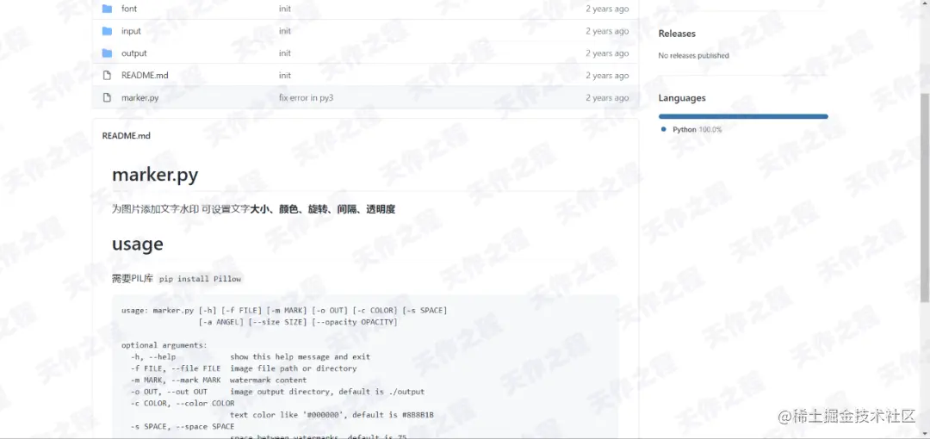Click the 'pip install Pillow' inline code
930x439 pixels.
point(201,279)
